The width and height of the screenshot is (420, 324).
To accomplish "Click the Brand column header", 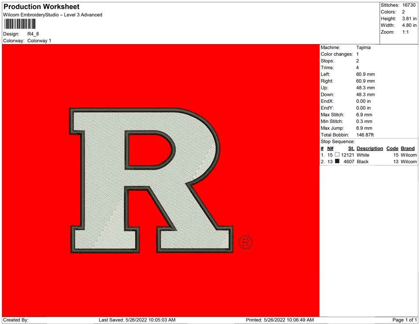I will 408,148.
